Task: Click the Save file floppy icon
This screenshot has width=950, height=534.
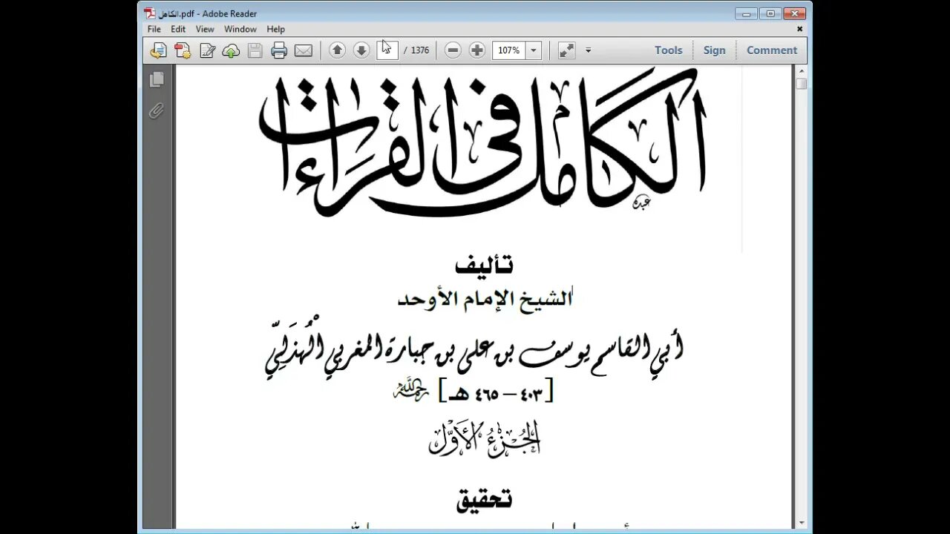Action: 255,50
